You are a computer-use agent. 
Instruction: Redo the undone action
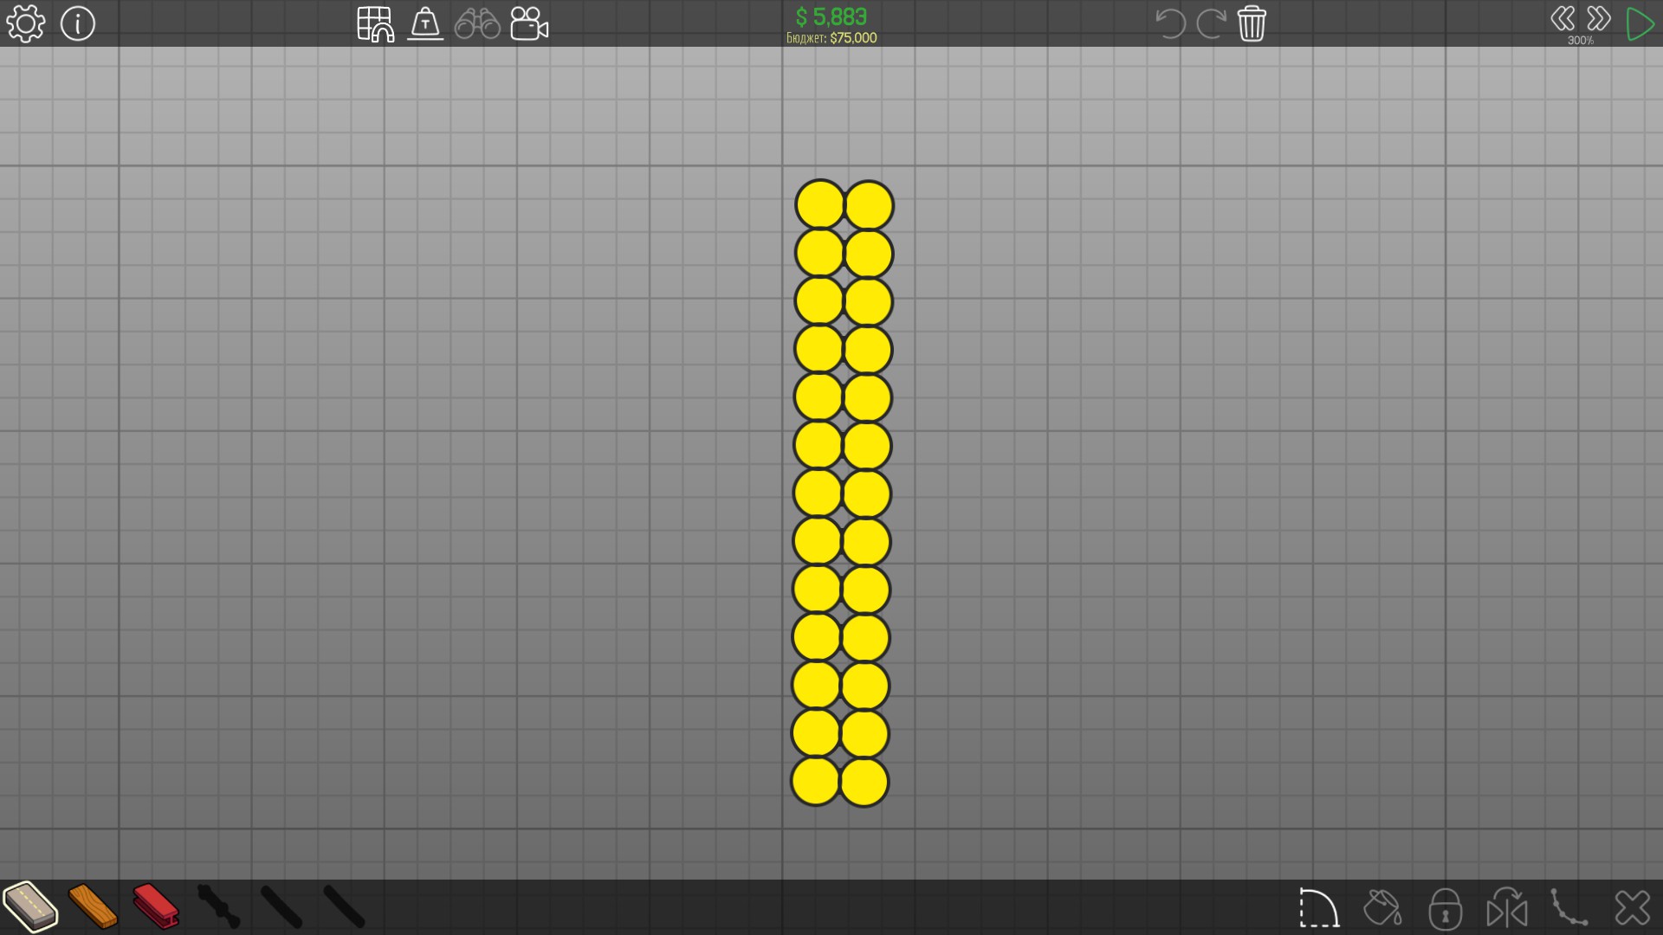pos(1210,23)
